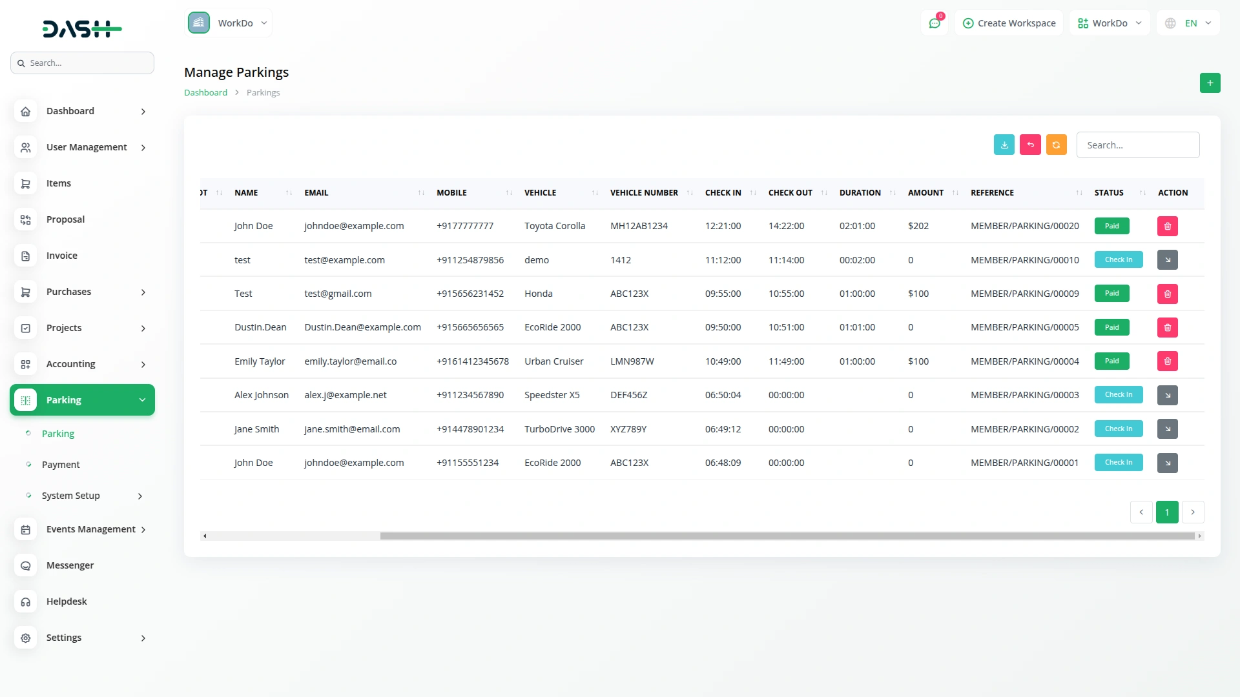Click the orange refresh icon
This screenshot has height=697, width=1240.
coord(1056,145)
